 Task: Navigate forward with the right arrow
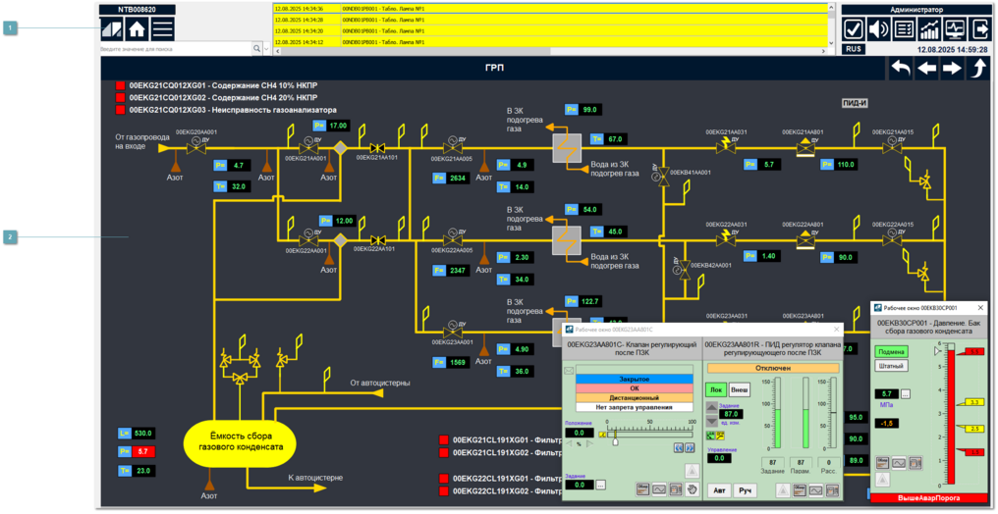click(x=952, y=68)
